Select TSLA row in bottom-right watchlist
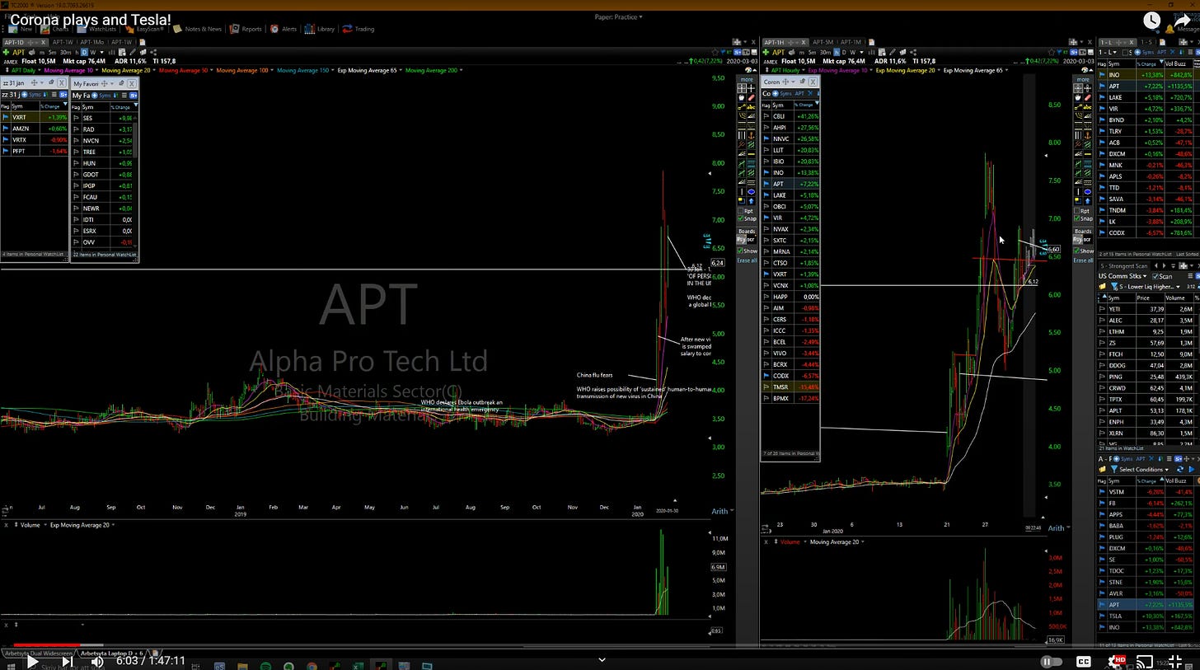 tap(1146, 616)
